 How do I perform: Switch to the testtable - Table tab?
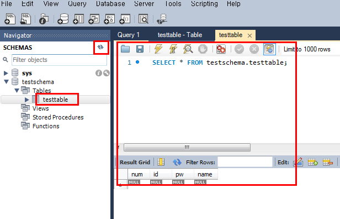pyautogui.click(x=180, y=35)
